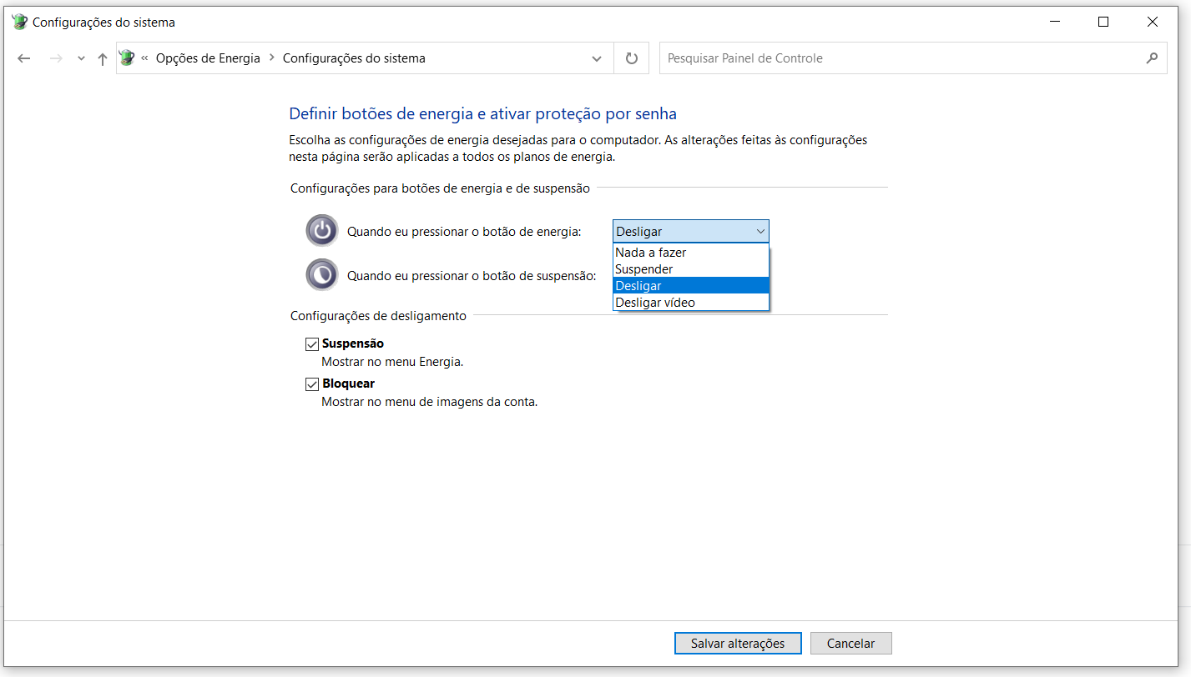
Task: Go up one level with the up arrow
Action: point(103,58)
